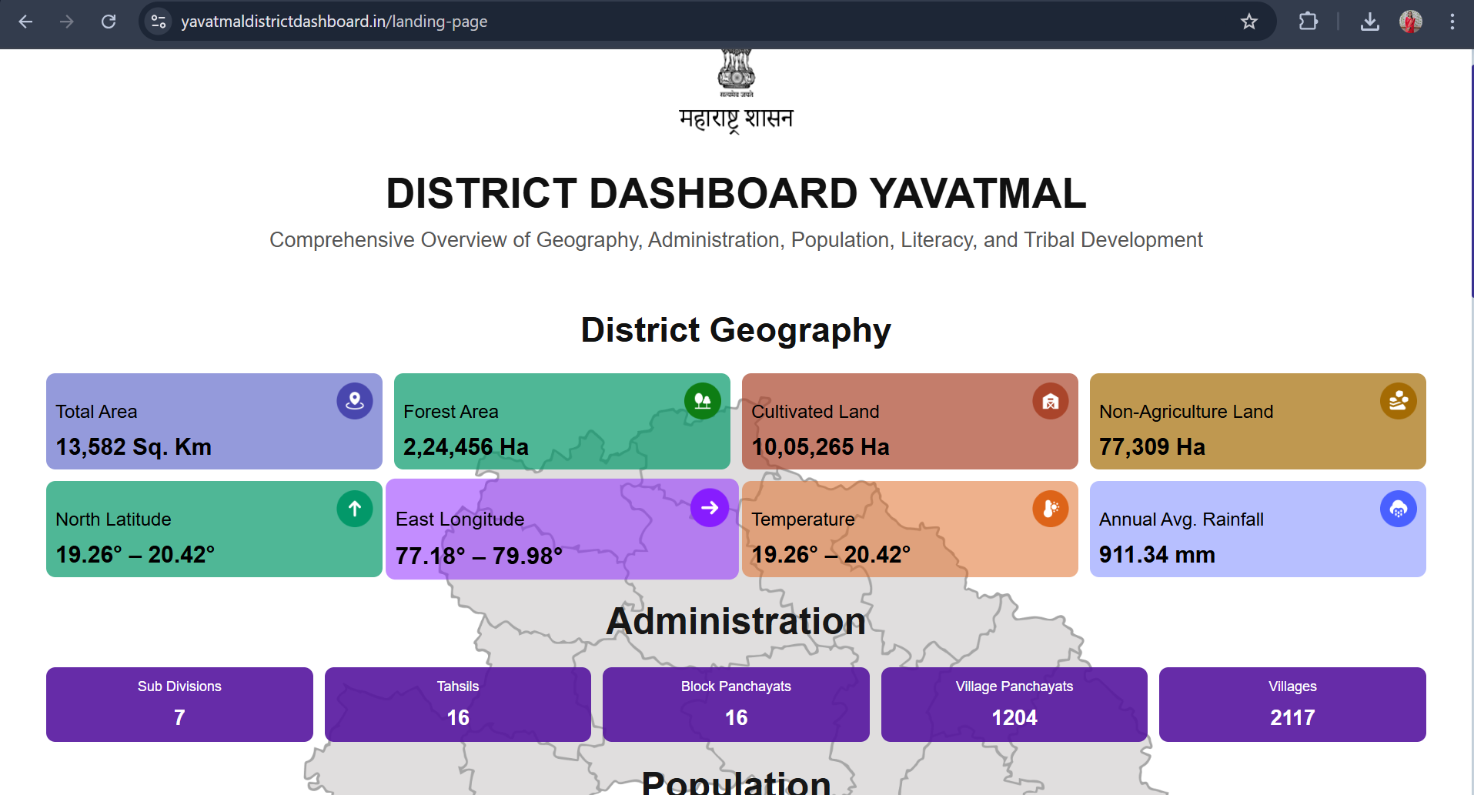1474x795 pixels.
Task: Click the '10,05,265 Ha' cultivated value
Action: 821,447
